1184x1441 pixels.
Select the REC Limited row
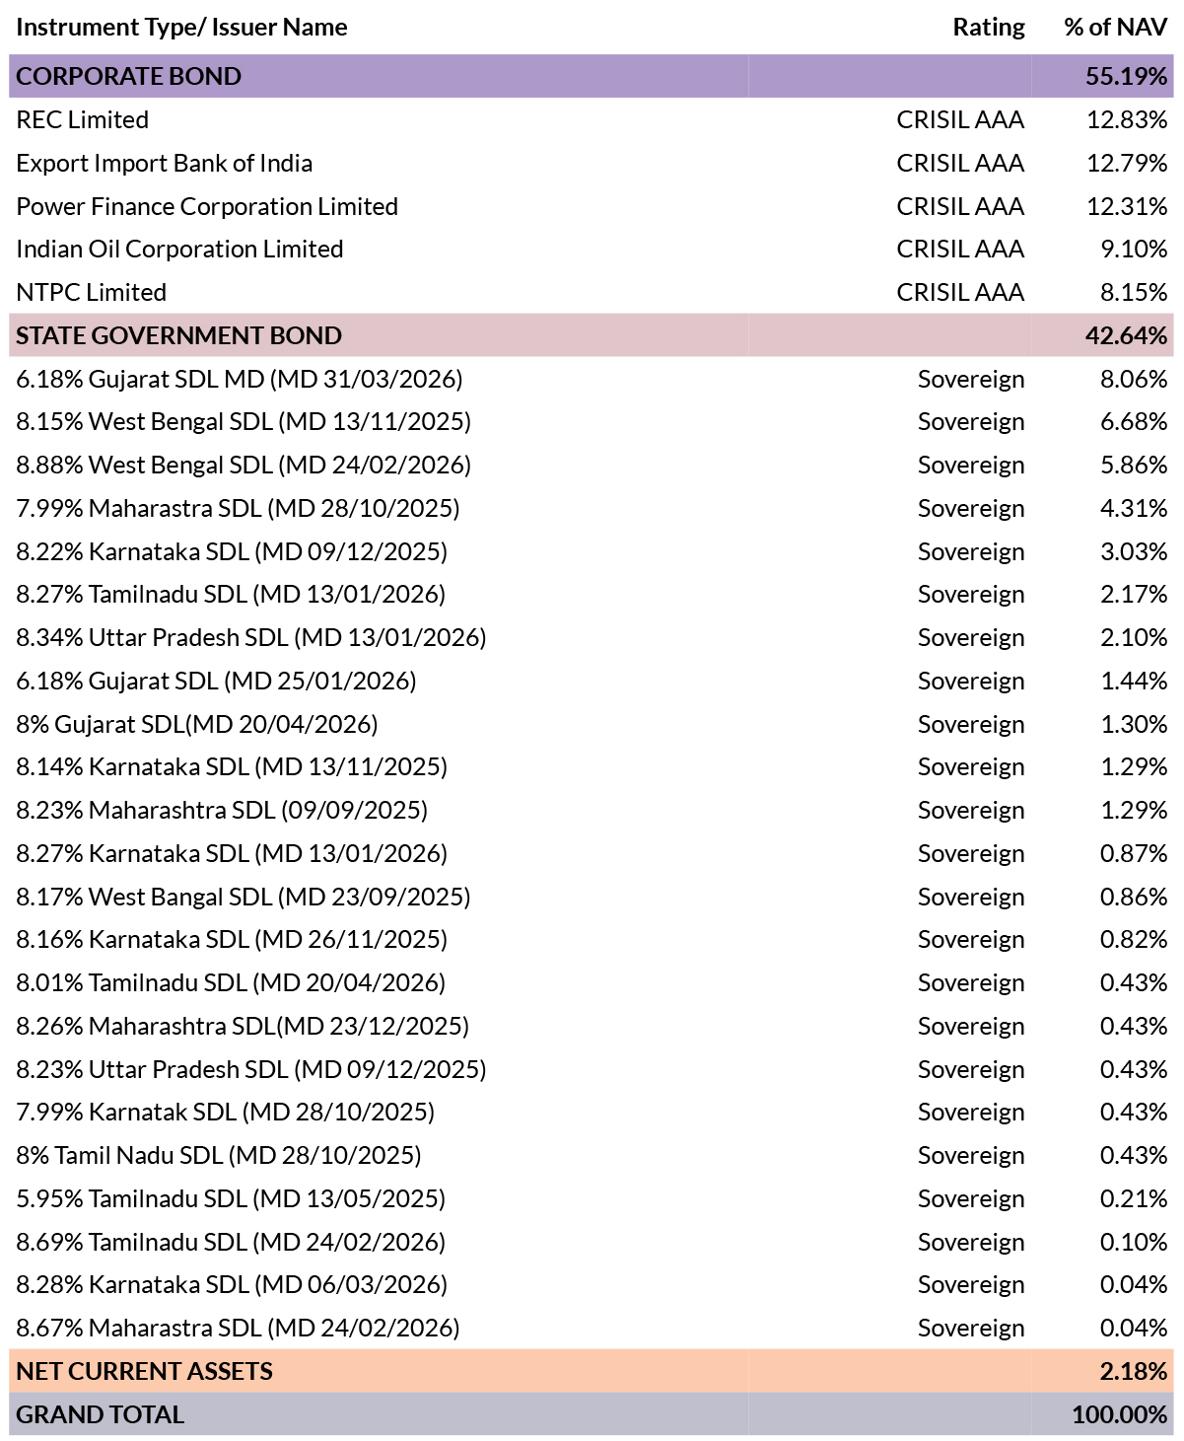[x=592, y=119]
